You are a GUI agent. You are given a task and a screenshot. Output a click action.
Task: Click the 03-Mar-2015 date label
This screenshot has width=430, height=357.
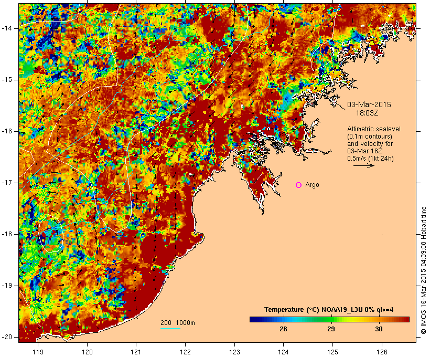(369, 104)
